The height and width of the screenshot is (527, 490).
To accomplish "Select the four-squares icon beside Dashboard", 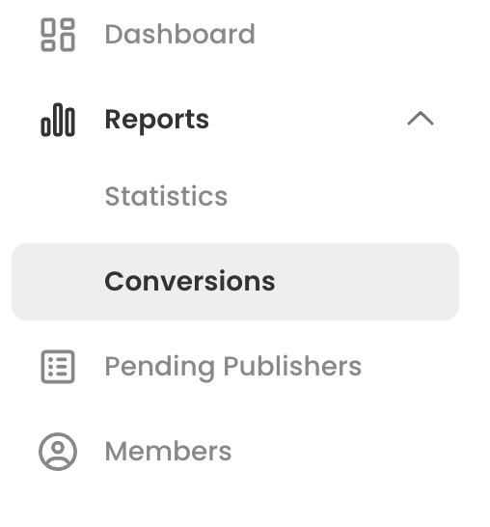I will [x=58, y=35].
